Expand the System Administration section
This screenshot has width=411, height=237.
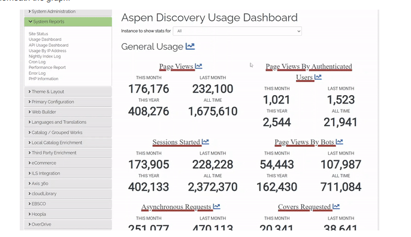68,12
